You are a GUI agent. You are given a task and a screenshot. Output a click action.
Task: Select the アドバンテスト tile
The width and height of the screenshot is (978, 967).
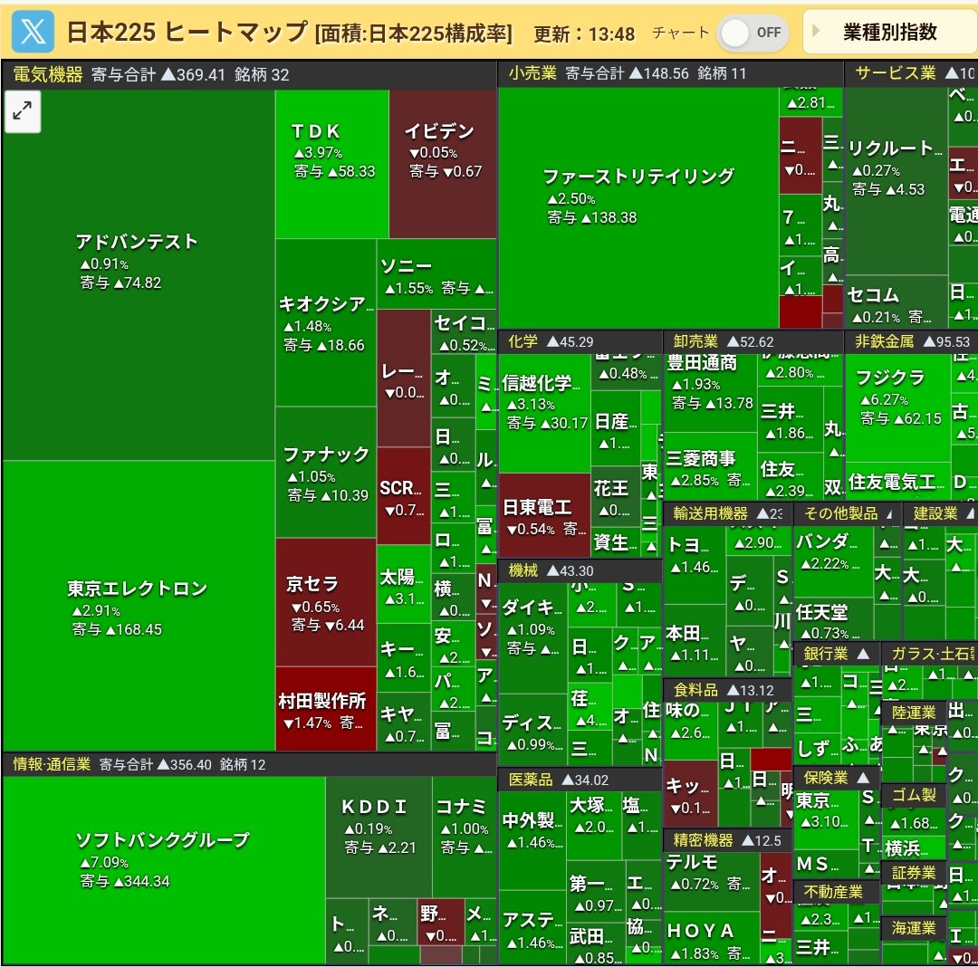139,275
